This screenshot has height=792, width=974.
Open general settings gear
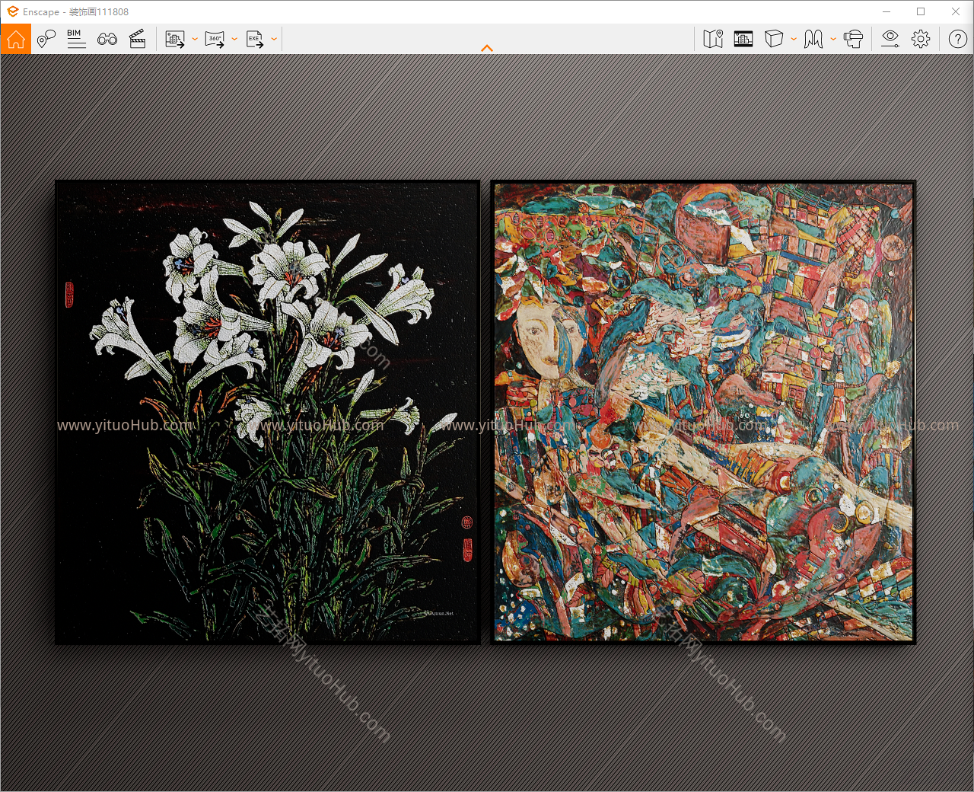[921, 39]
